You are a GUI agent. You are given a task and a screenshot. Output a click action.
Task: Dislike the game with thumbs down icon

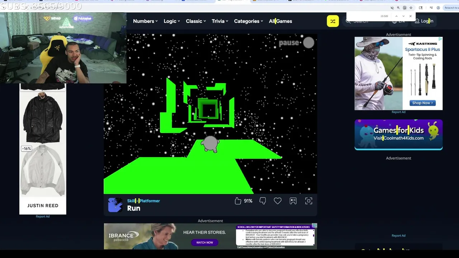[x=262, y=201]
